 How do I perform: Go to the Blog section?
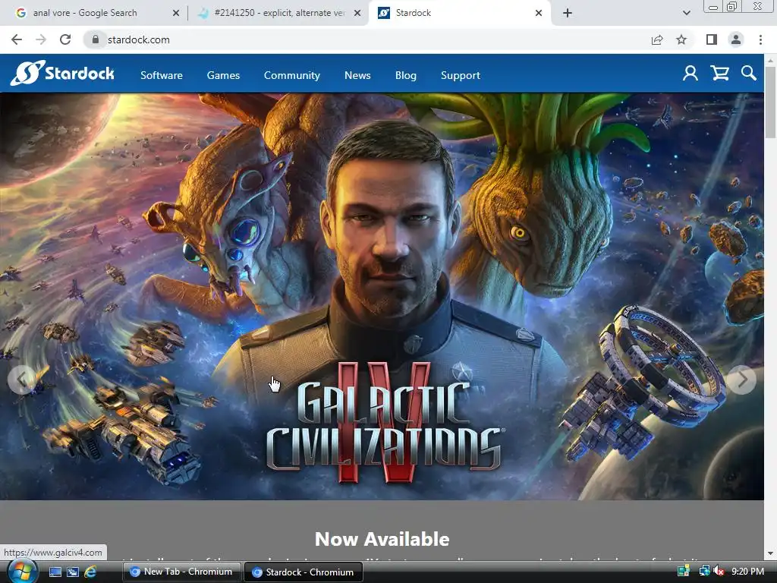click(x=406, y=75)
